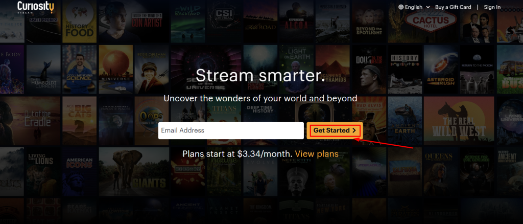Select The History of Food poster
This screenshot has height=224, width=523.
pos(79,21)
